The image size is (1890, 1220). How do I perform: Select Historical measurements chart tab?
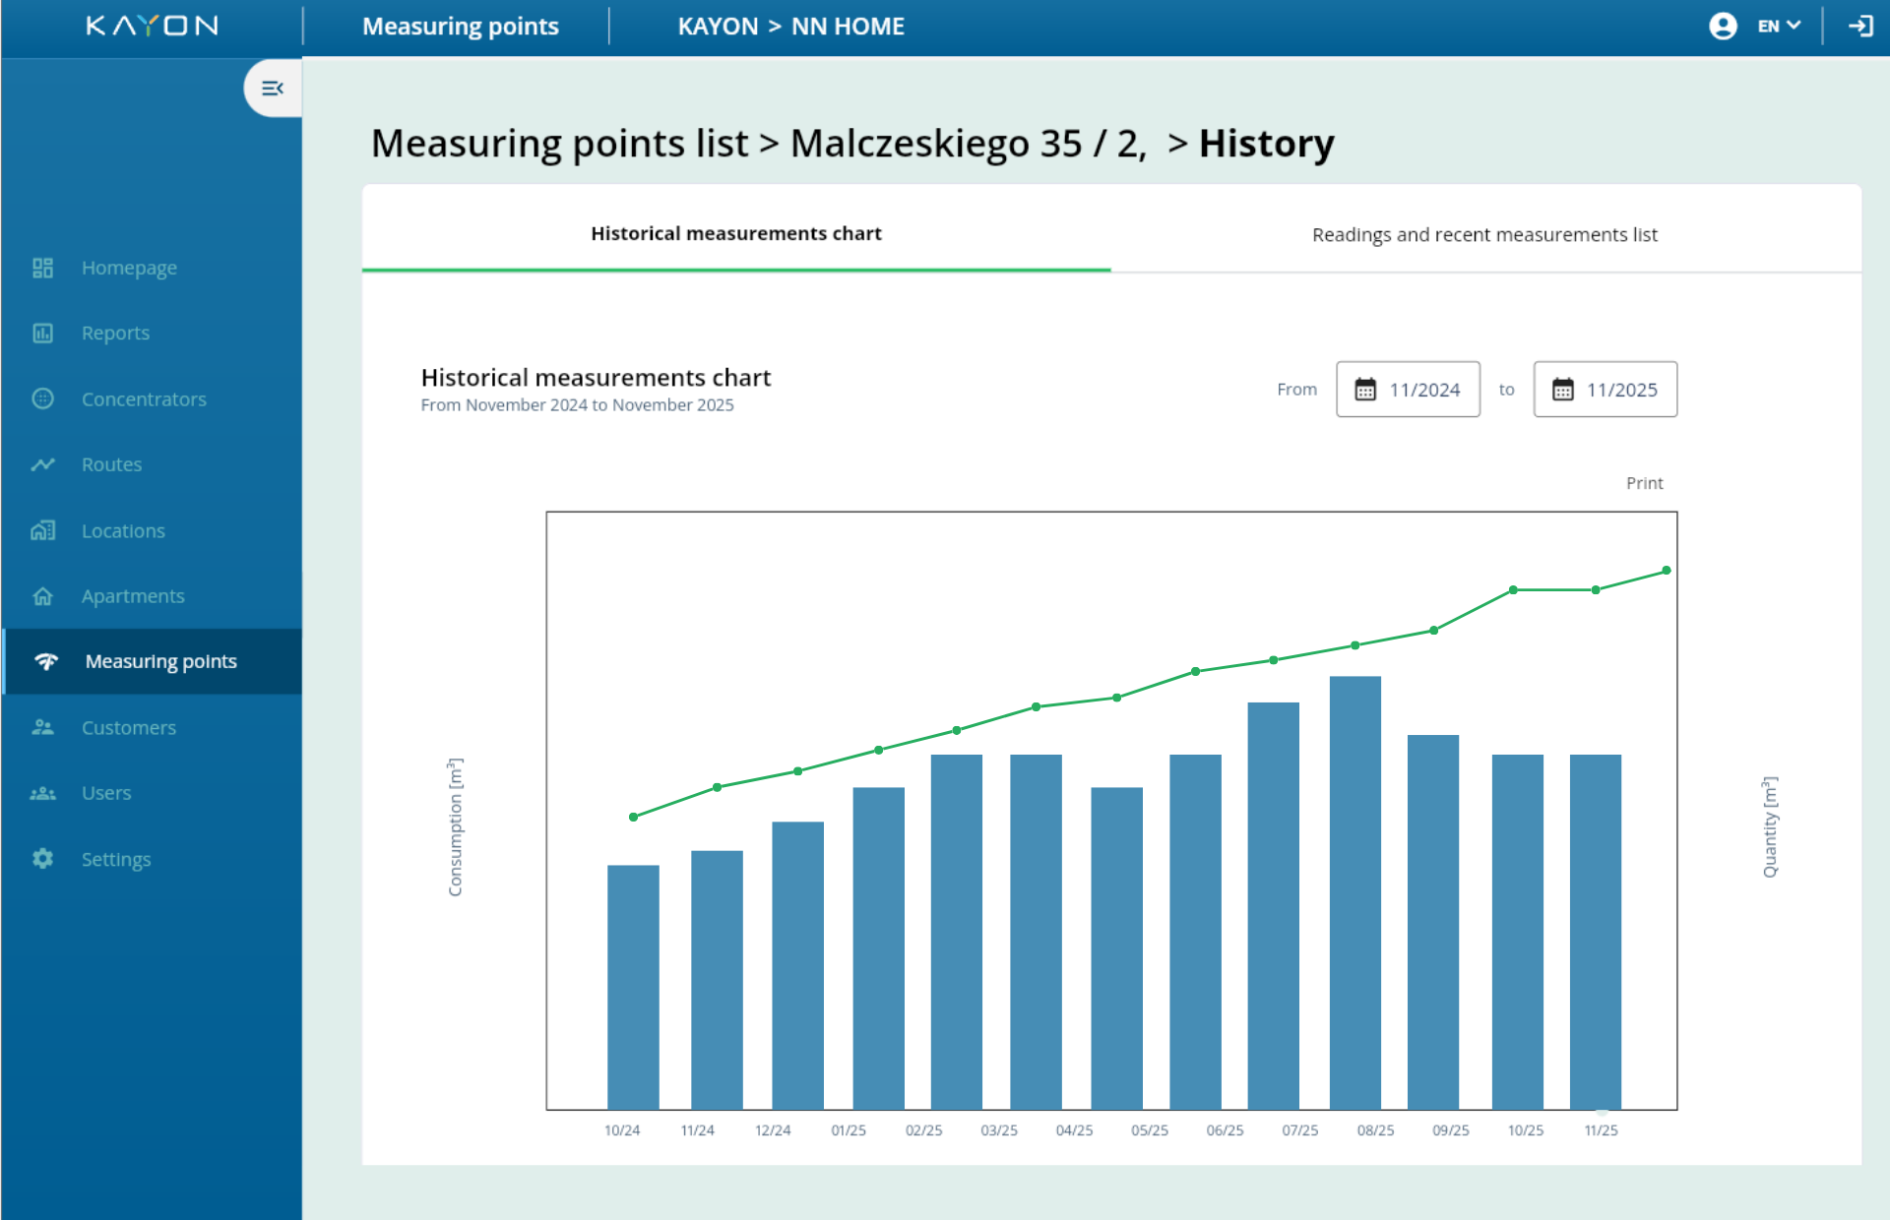coord(736,234)
